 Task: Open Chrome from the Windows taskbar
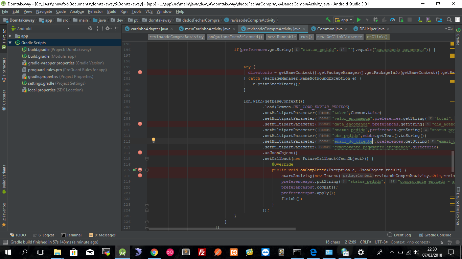(x=154, y=252)
